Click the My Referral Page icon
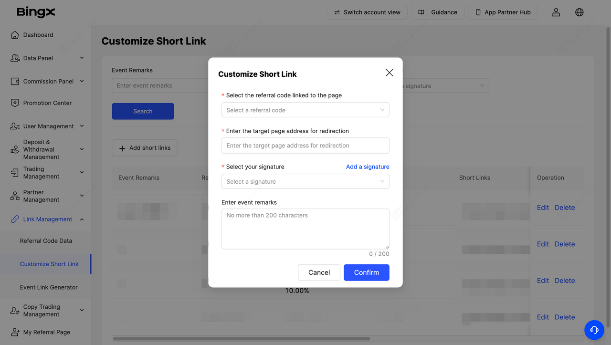This screenshot has height=345, width=611. (15, 332)
